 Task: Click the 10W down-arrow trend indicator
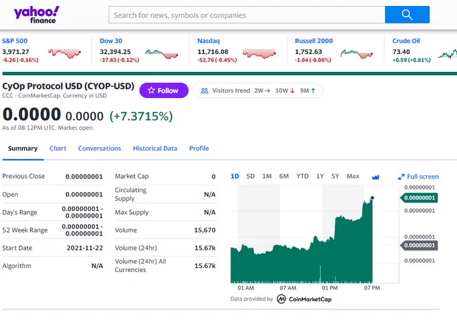click(285, 91)
